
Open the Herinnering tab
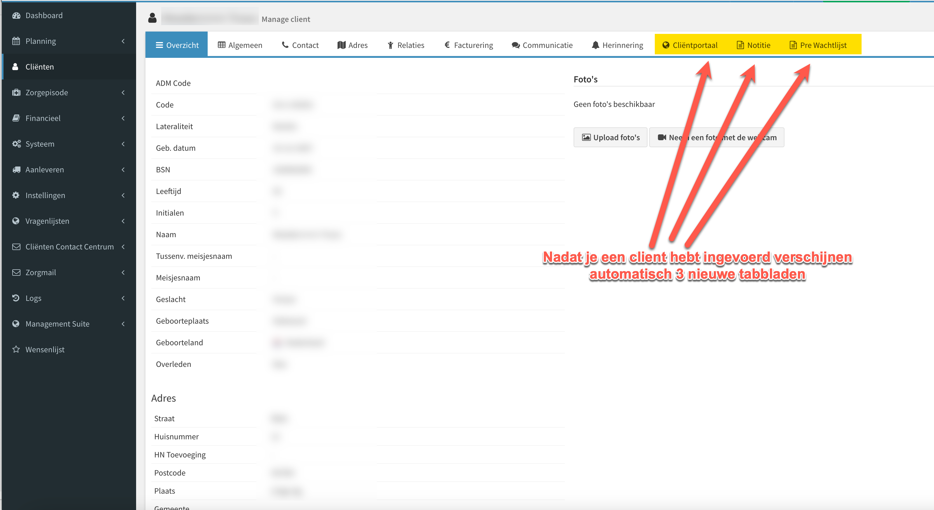tap(617, 45)
